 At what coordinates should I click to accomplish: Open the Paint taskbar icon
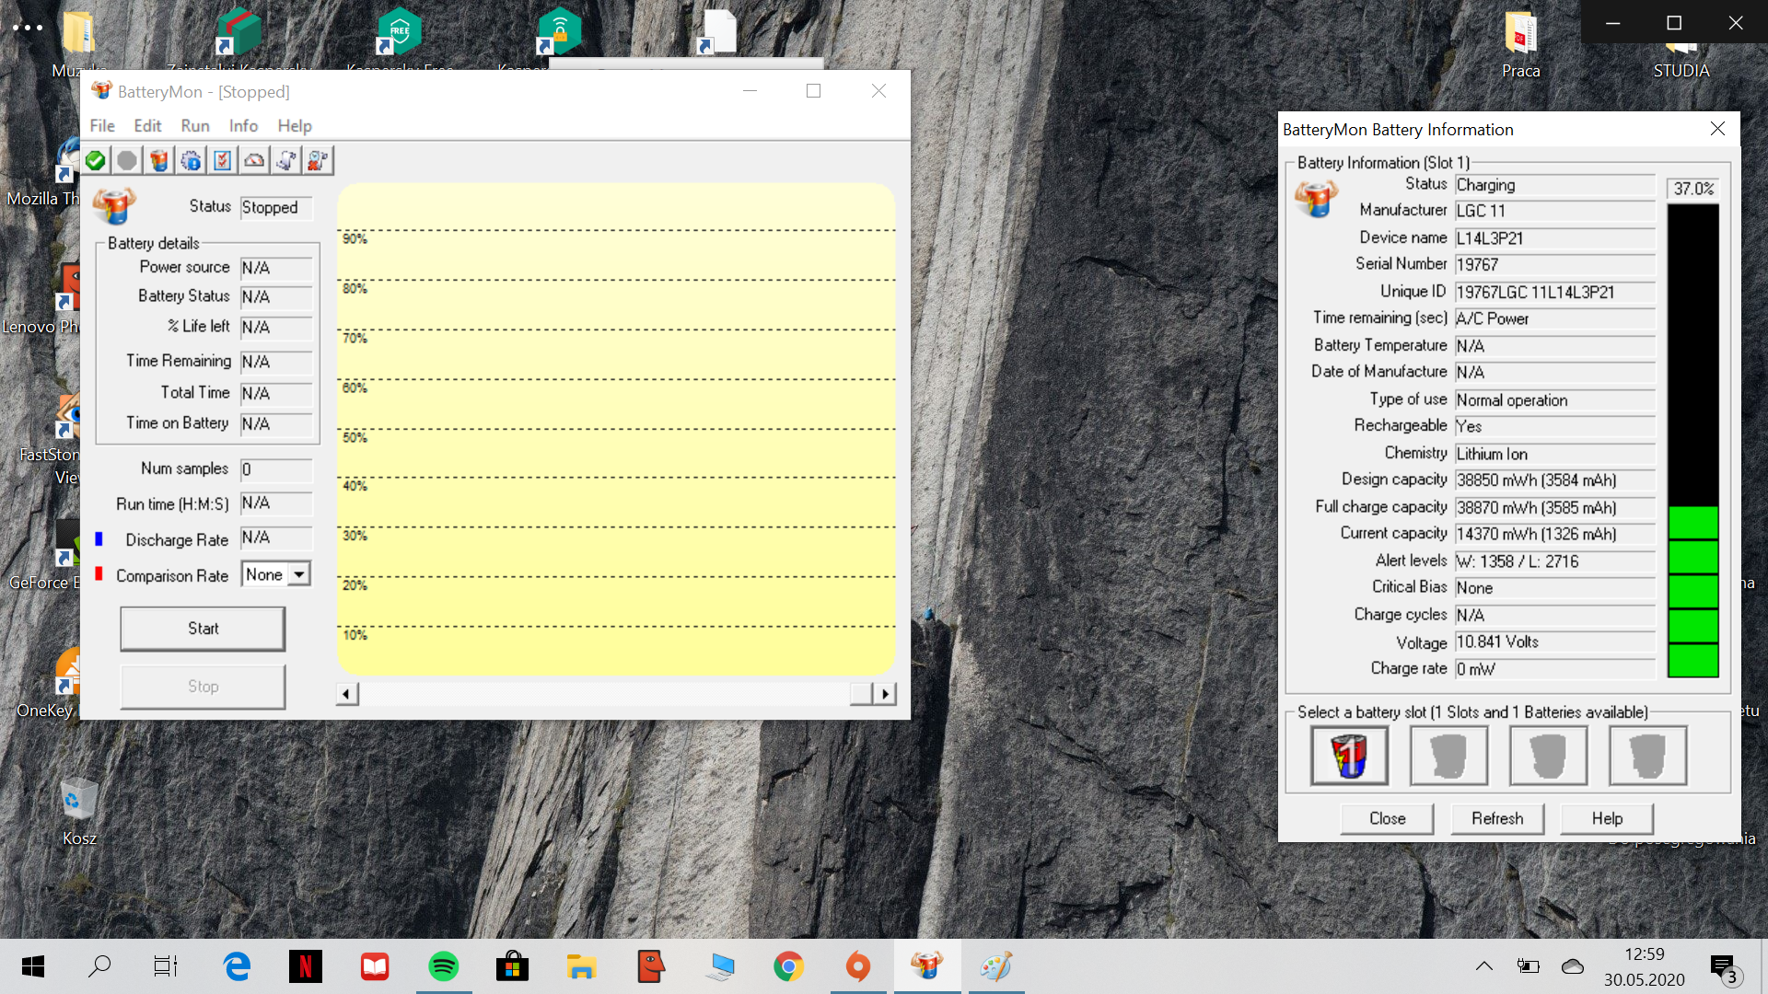pos(995,966)
